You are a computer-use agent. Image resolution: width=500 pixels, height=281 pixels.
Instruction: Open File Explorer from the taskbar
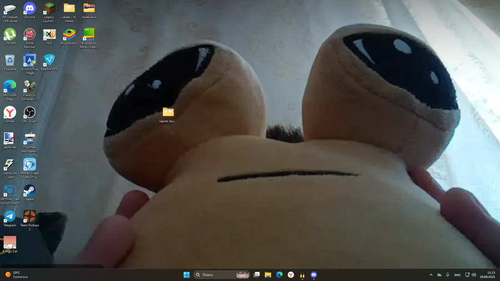pyautogui.click(x=268, y=275)
